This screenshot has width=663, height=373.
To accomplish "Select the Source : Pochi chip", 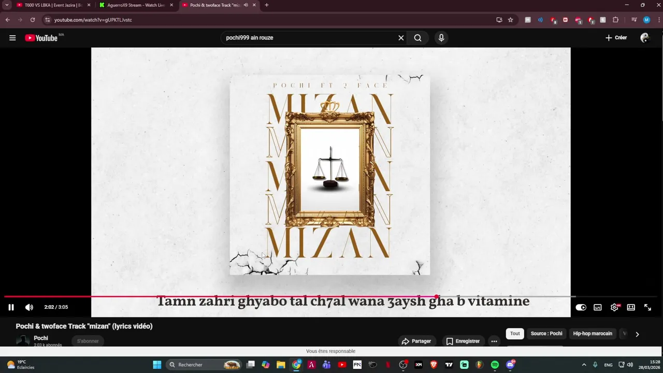I will pyautogui.click(x=546, y=334).
